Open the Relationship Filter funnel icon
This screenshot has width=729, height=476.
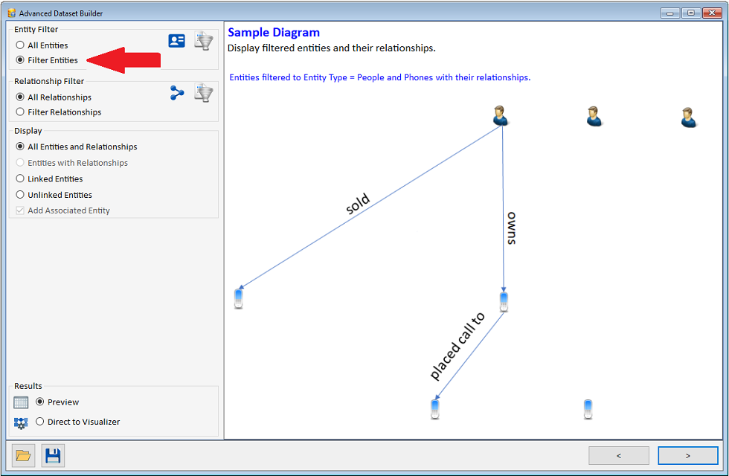point(203,93)
